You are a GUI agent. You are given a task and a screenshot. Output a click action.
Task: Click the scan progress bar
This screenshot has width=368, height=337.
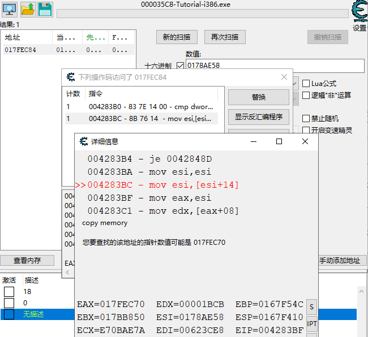[203, 14]
